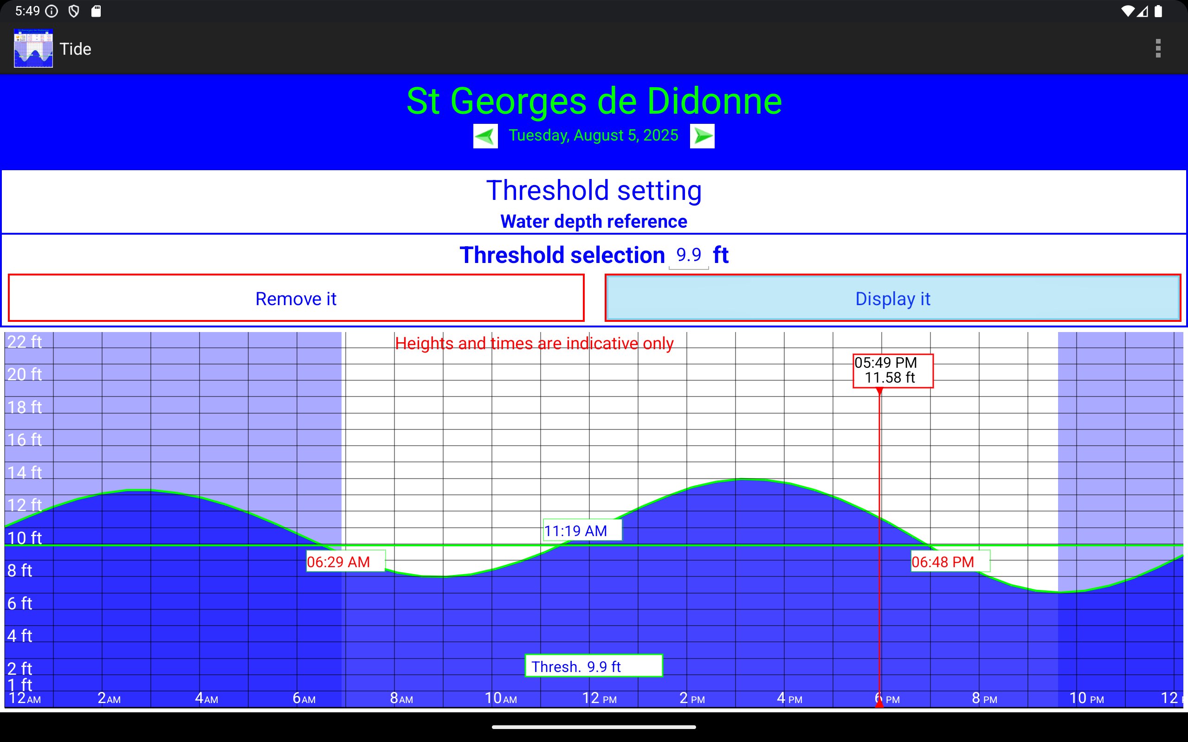
Task: Tap the date Tuesday, August 5, 2025
Action: [x=593, y=135]
